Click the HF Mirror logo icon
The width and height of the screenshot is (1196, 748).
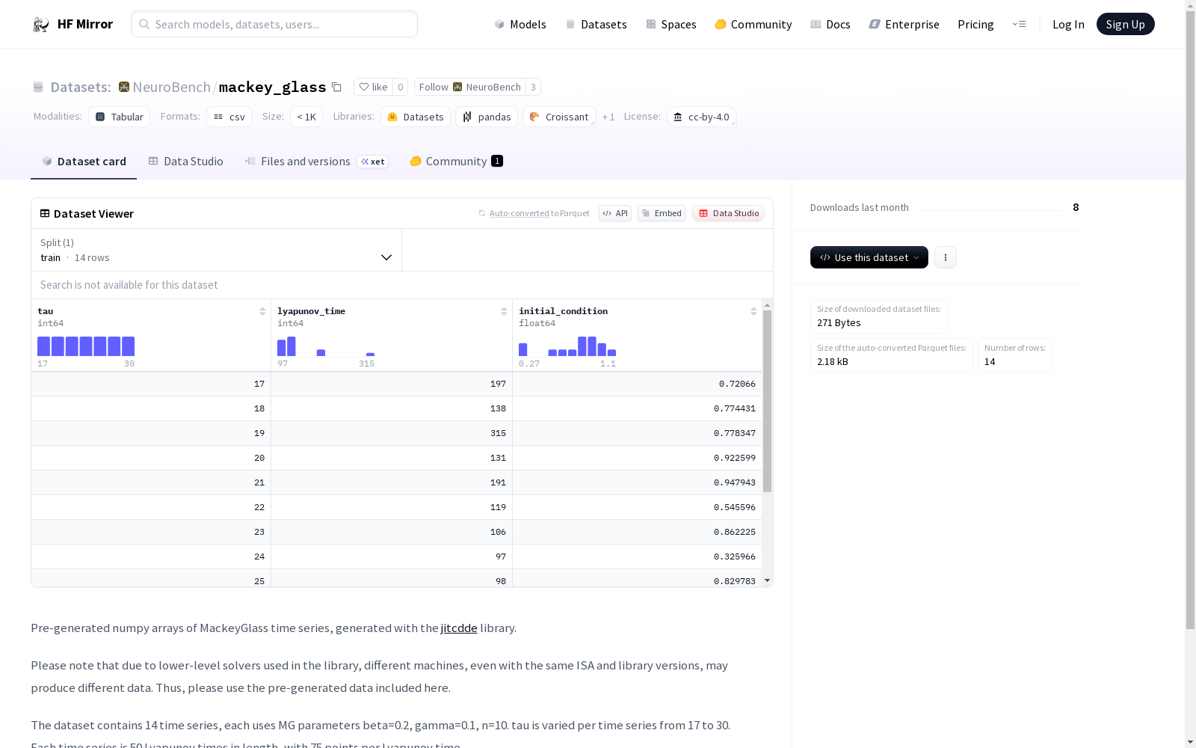coord(41,25)
